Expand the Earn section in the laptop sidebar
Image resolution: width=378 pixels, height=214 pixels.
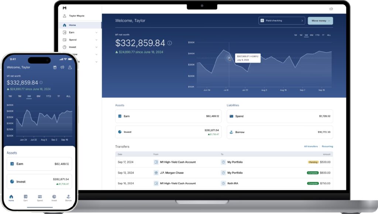[x=96, y=32]
